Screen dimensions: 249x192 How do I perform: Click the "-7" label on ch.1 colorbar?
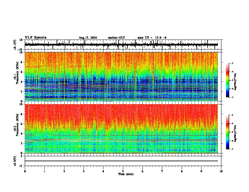coord(232,97)
